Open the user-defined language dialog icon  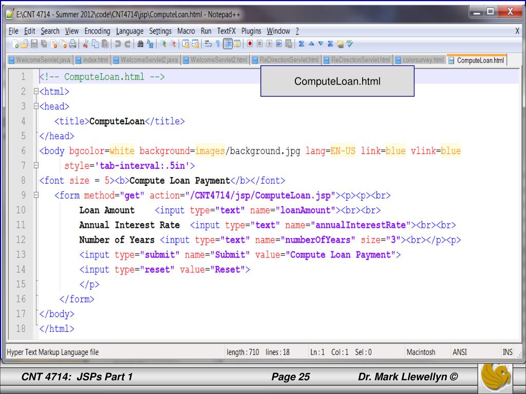click(237, 44)
